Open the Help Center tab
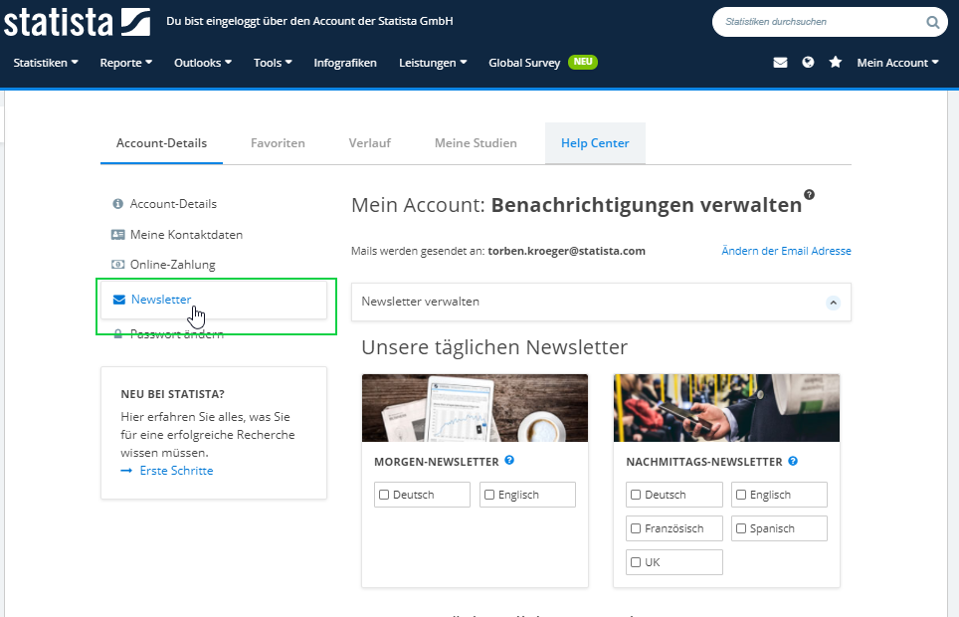Image resolution: width=959 pixels, height=617 pixels. coord(595,143)
